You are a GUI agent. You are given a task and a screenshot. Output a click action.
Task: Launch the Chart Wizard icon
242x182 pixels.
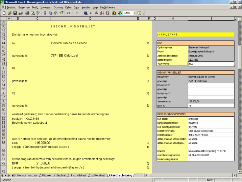pos(114,13)
